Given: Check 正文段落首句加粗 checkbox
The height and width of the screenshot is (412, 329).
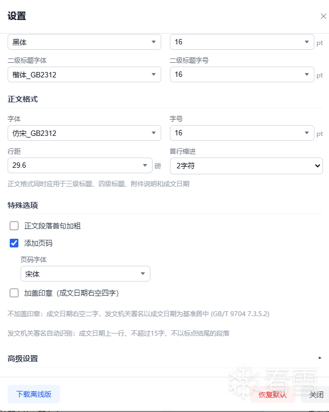Looking at the screenshot, I should point(14,226).
